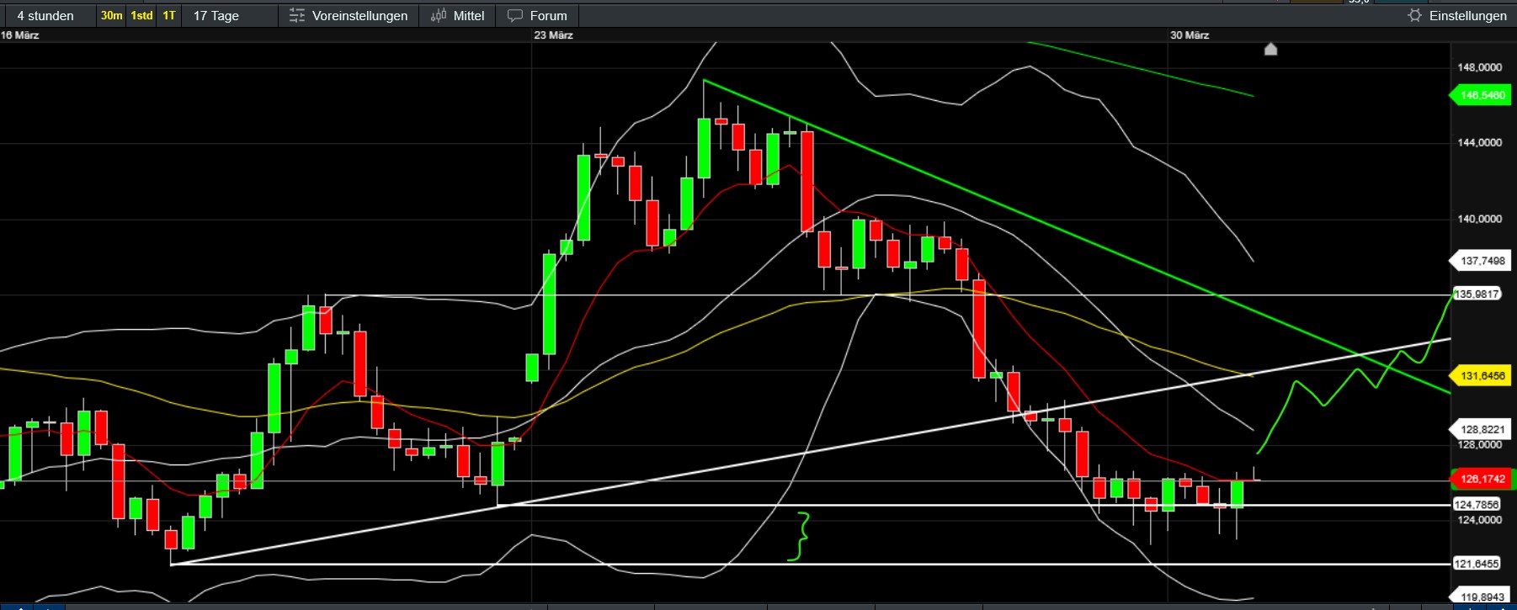This screenshot has height=610, width=1517.
Task: Open Einstellungen chart settings
Action: click(x=1458, y=16)
